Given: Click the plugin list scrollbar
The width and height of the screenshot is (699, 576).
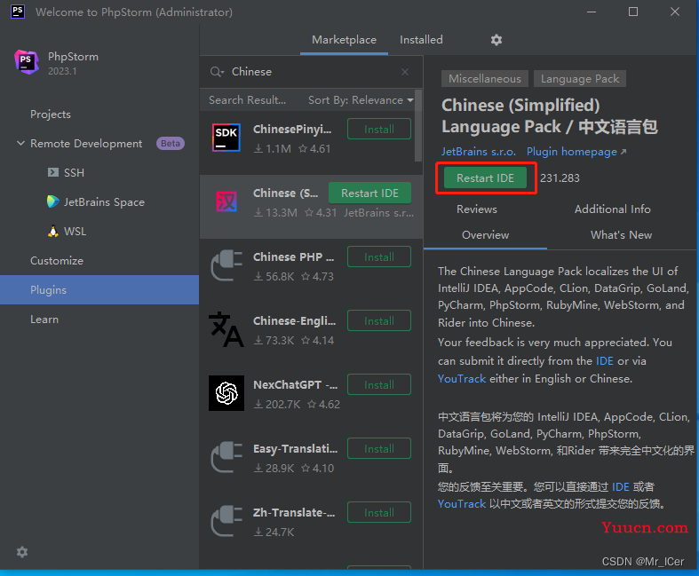Looking at the screenshot, I should (418, 126).
